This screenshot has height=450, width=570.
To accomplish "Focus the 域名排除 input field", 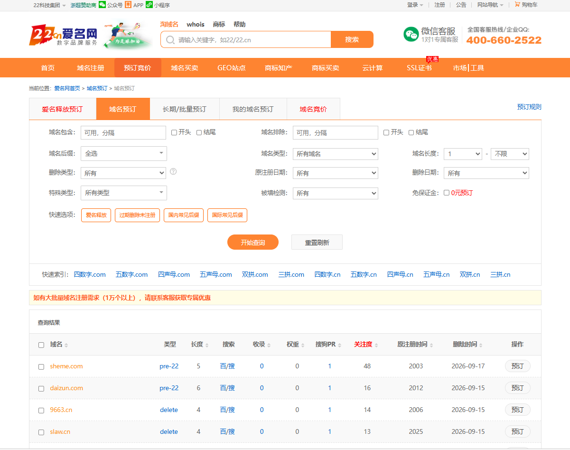I will coord(336,132).
